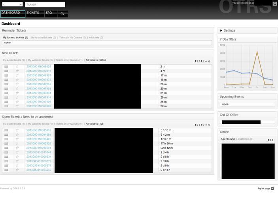Screen dimensions: 278x202
Task: Click the Ticket# search input field
Action: 45,4
